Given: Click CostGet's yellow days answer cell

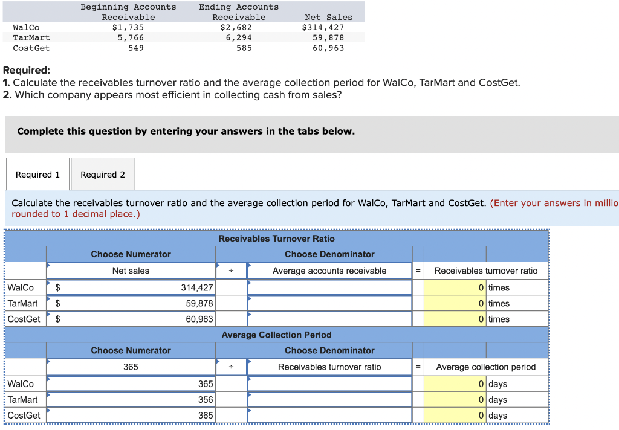Looking at the screenshot, I should click(x=452, y=415).
